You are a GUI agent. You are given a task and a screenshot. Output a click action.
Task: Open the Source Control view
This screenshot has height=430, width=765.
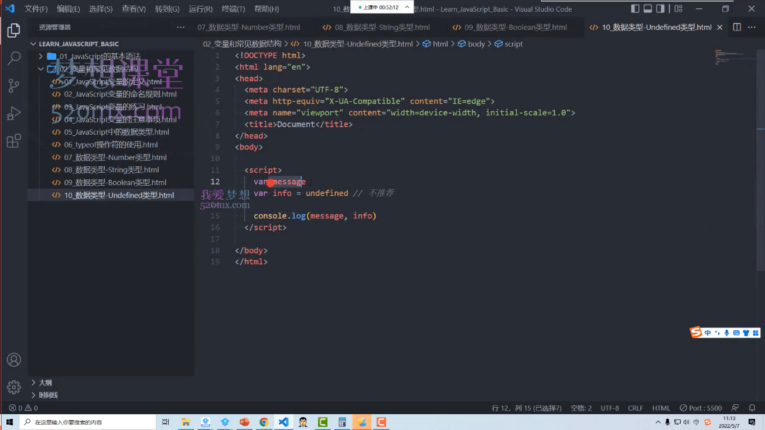[13, 86]
